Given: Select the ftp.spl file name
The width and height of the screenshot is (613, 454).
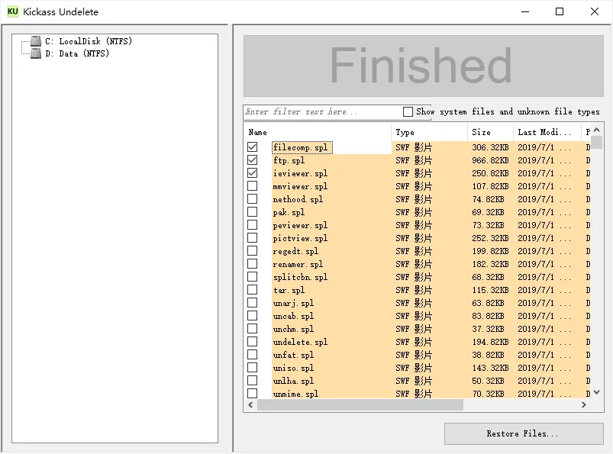Looking at the screenshot, I should [x=289, y=160].
